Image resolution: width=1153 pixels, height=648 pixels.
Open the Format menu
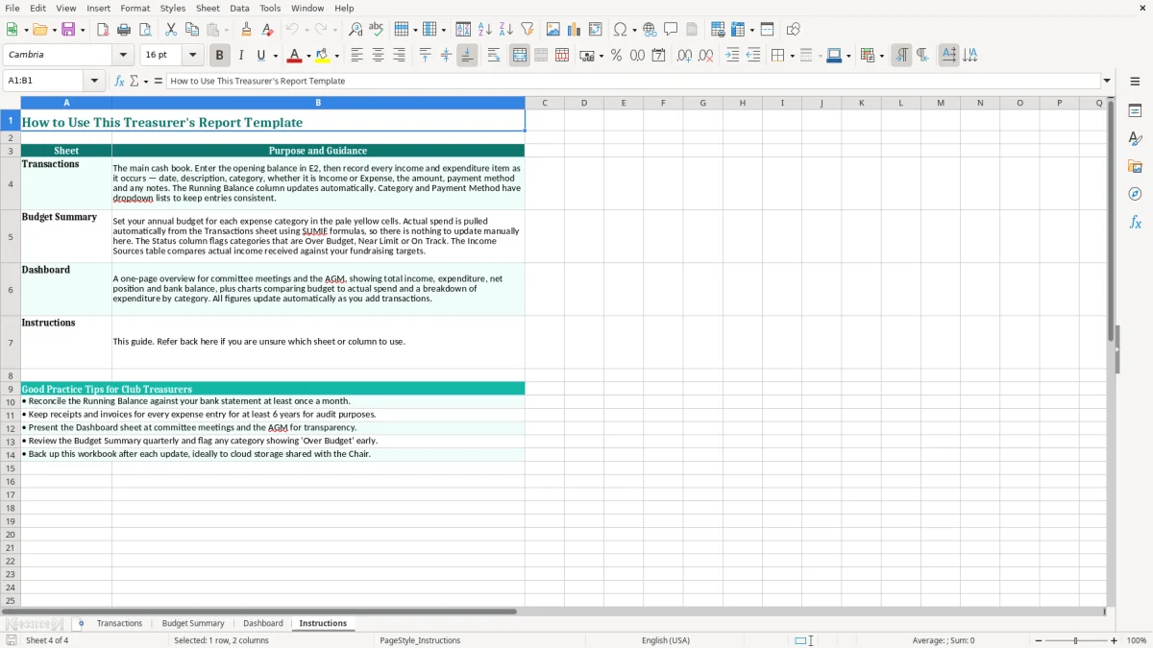[135, 8]
